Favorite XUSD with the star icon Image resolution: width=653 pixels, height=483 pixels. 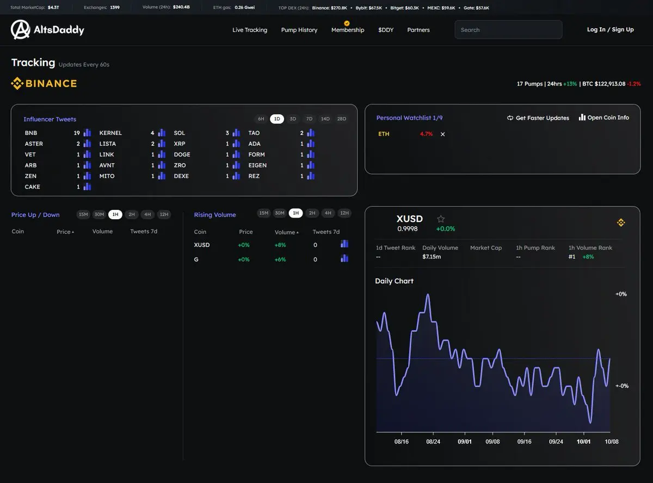[x=441, y=219]
